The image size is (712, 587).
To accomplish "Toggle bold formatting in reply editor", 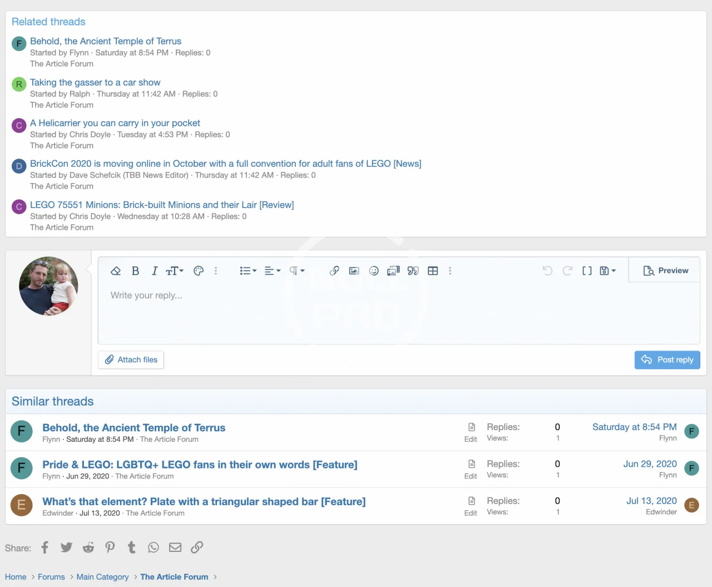I will [x=135, y=271].
